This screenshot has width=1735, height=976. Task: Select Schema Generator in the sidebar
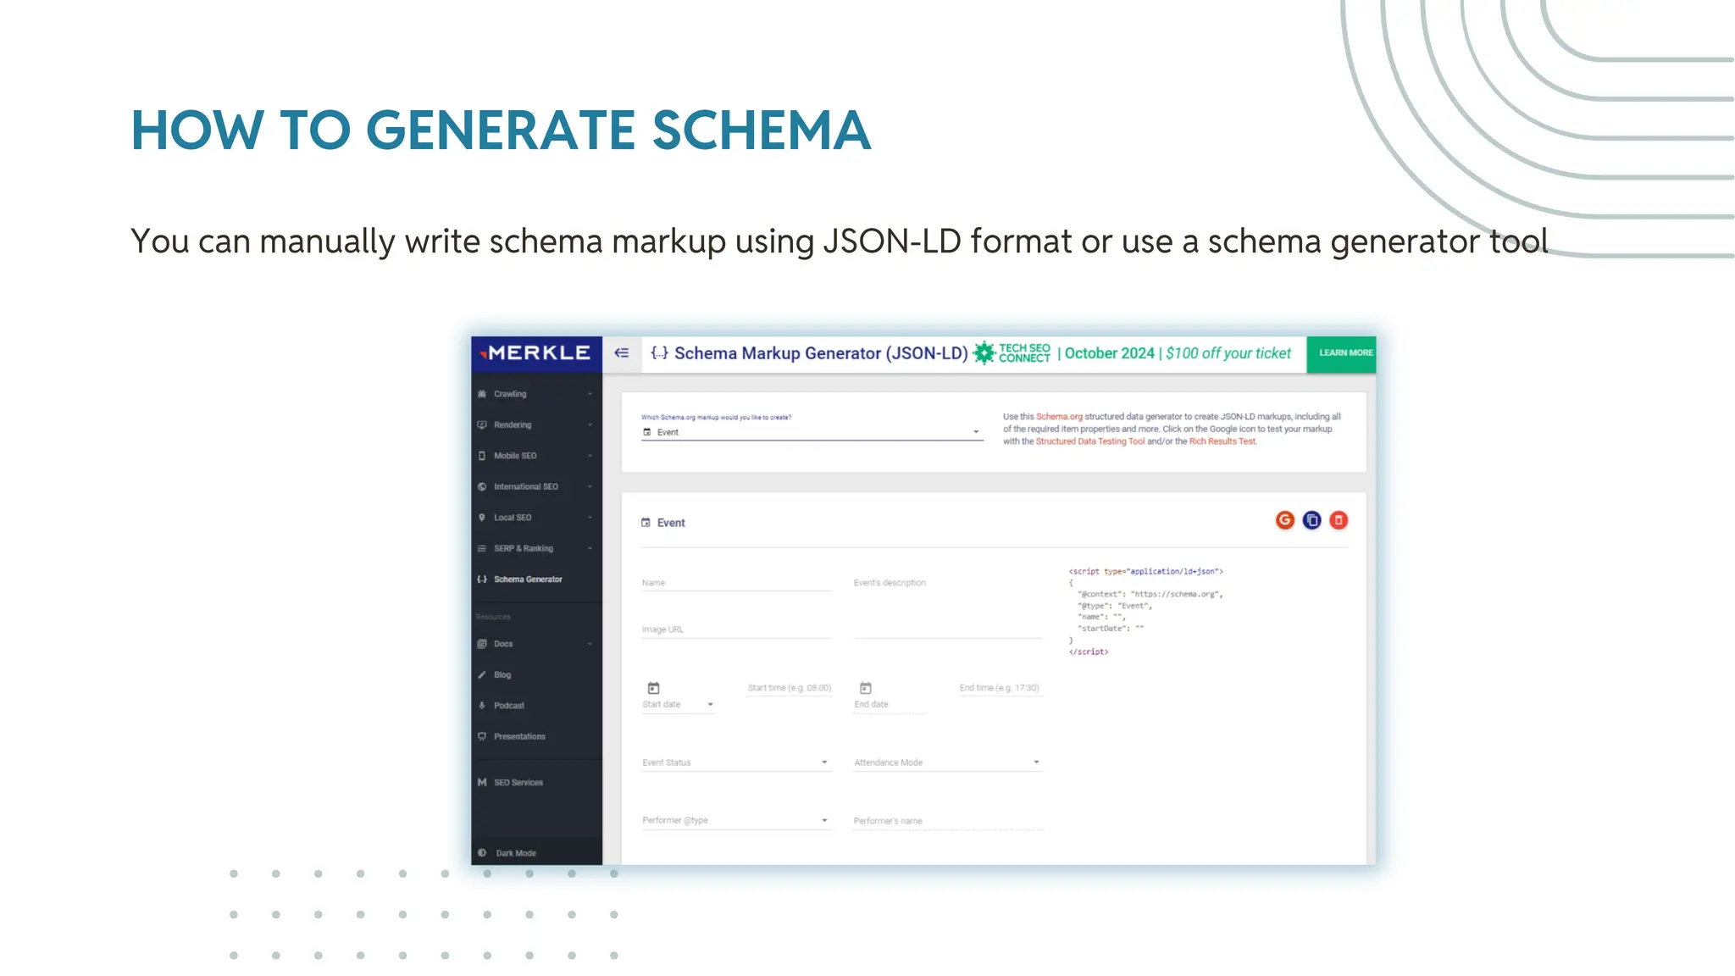coord(528,579)
